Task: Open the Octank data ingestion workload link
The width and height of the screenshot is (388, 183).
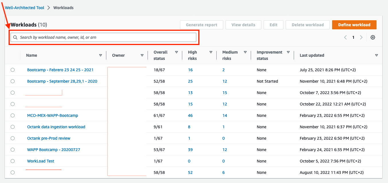Action: point(56,127)
